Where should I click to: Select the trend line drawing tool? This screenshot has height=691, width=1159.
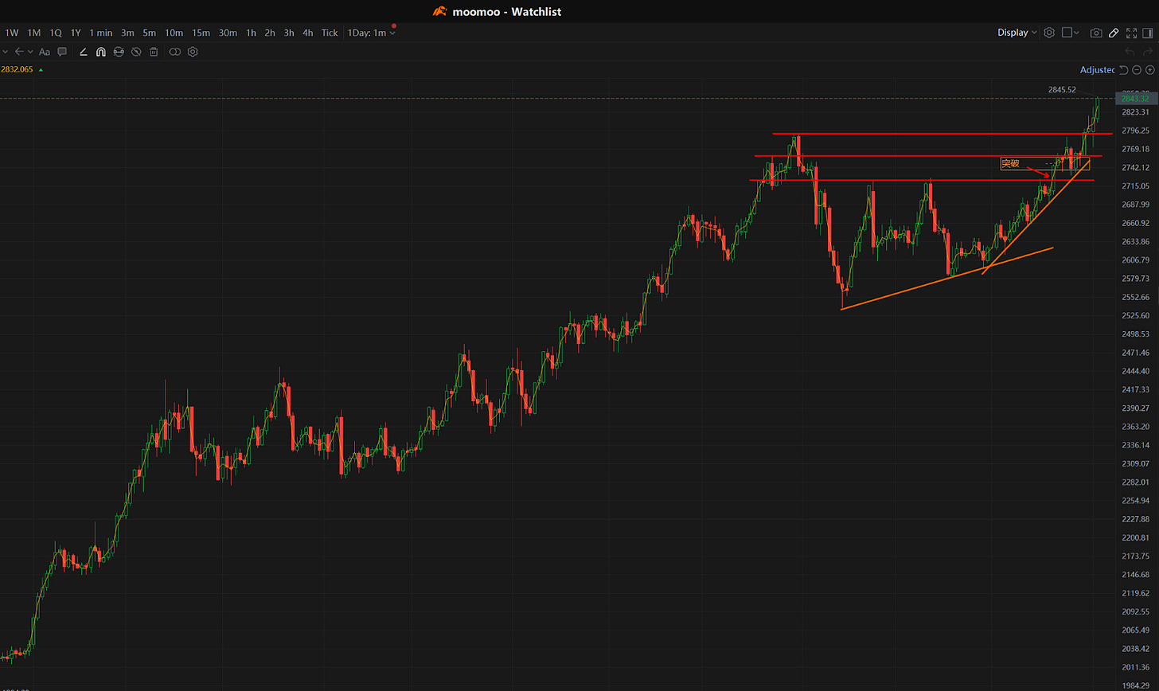[84, 52]
